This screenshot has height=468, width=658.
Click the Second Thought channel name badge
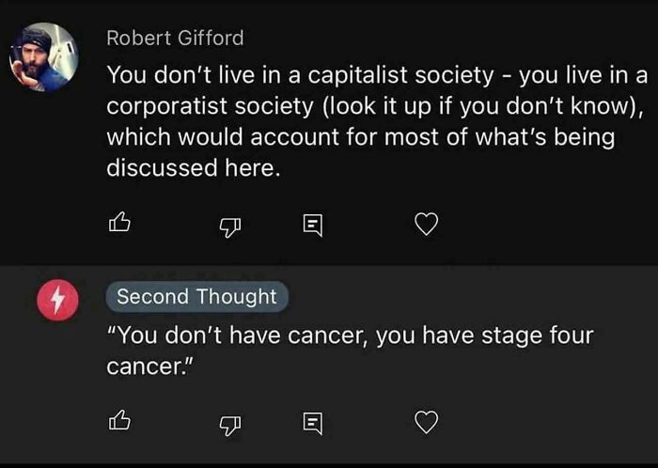tap(196, 297)
